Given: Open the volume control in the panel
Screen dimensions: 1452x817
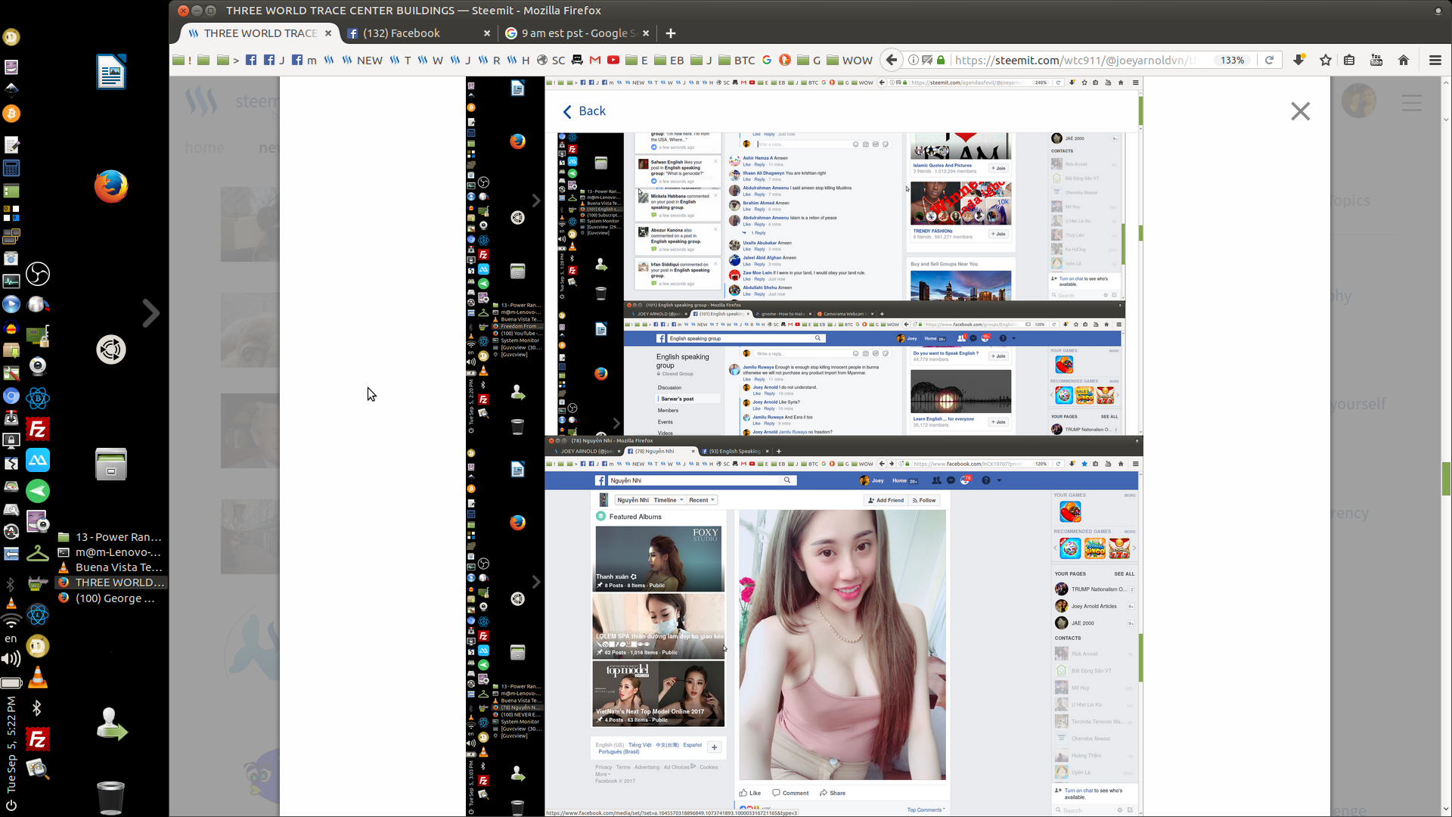Looking at the screenshot, I should pyautogui.click(x=11, y=658).
